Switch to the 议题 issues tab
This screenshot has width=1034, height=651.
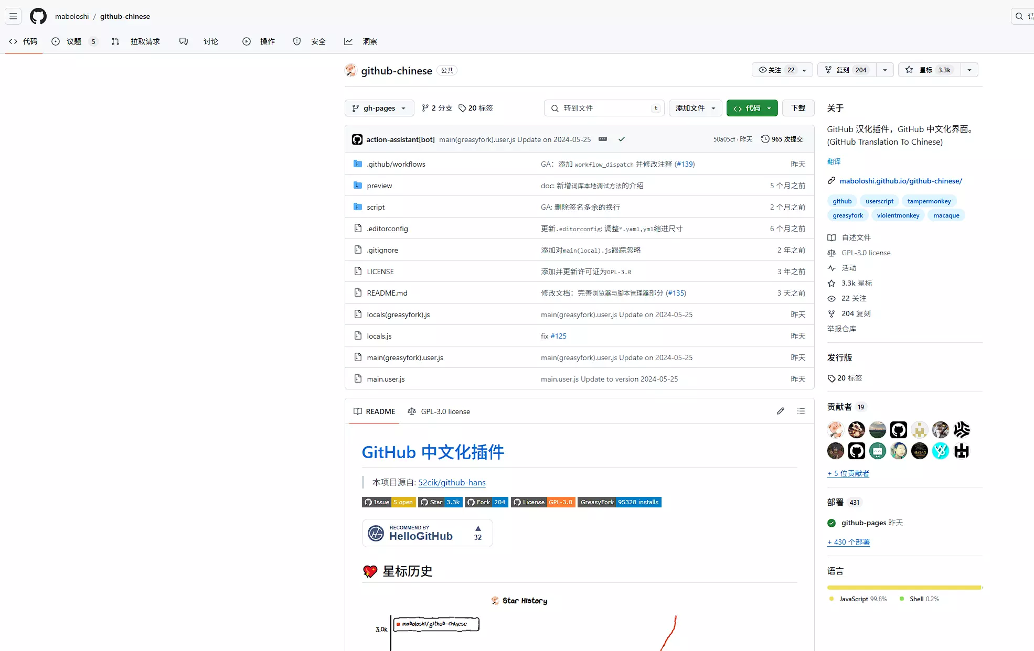[74, 41]
